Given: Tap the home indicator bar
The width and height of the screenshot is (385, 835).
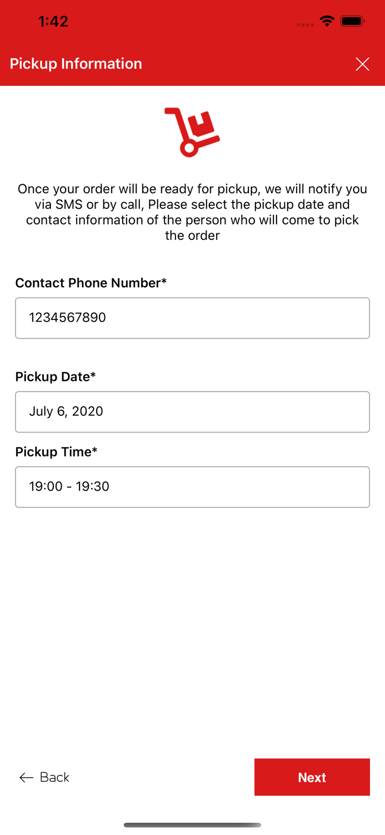Looking at the screenshot, I should (192, 825).
